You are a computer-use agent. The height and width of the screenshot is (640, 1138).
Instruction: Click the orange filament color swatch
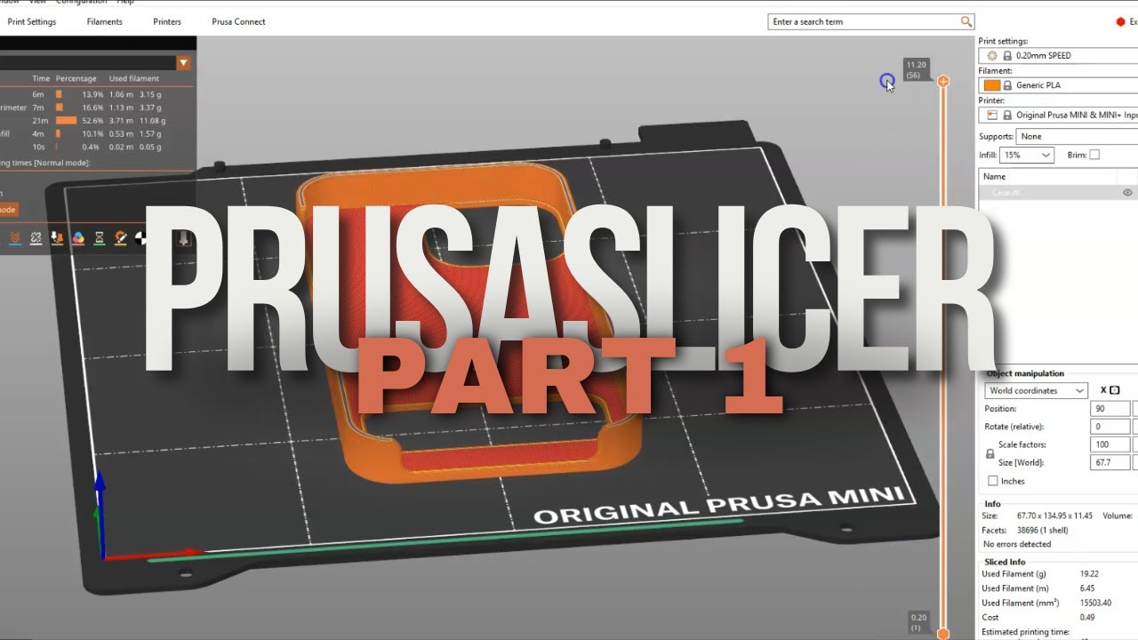[991, 85]
